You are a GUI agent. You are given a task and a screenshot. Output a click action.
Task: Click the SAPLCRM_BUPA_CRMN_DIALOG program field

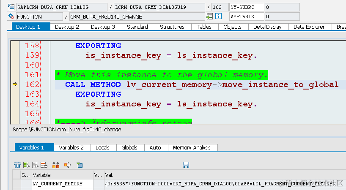click(62, 7)
